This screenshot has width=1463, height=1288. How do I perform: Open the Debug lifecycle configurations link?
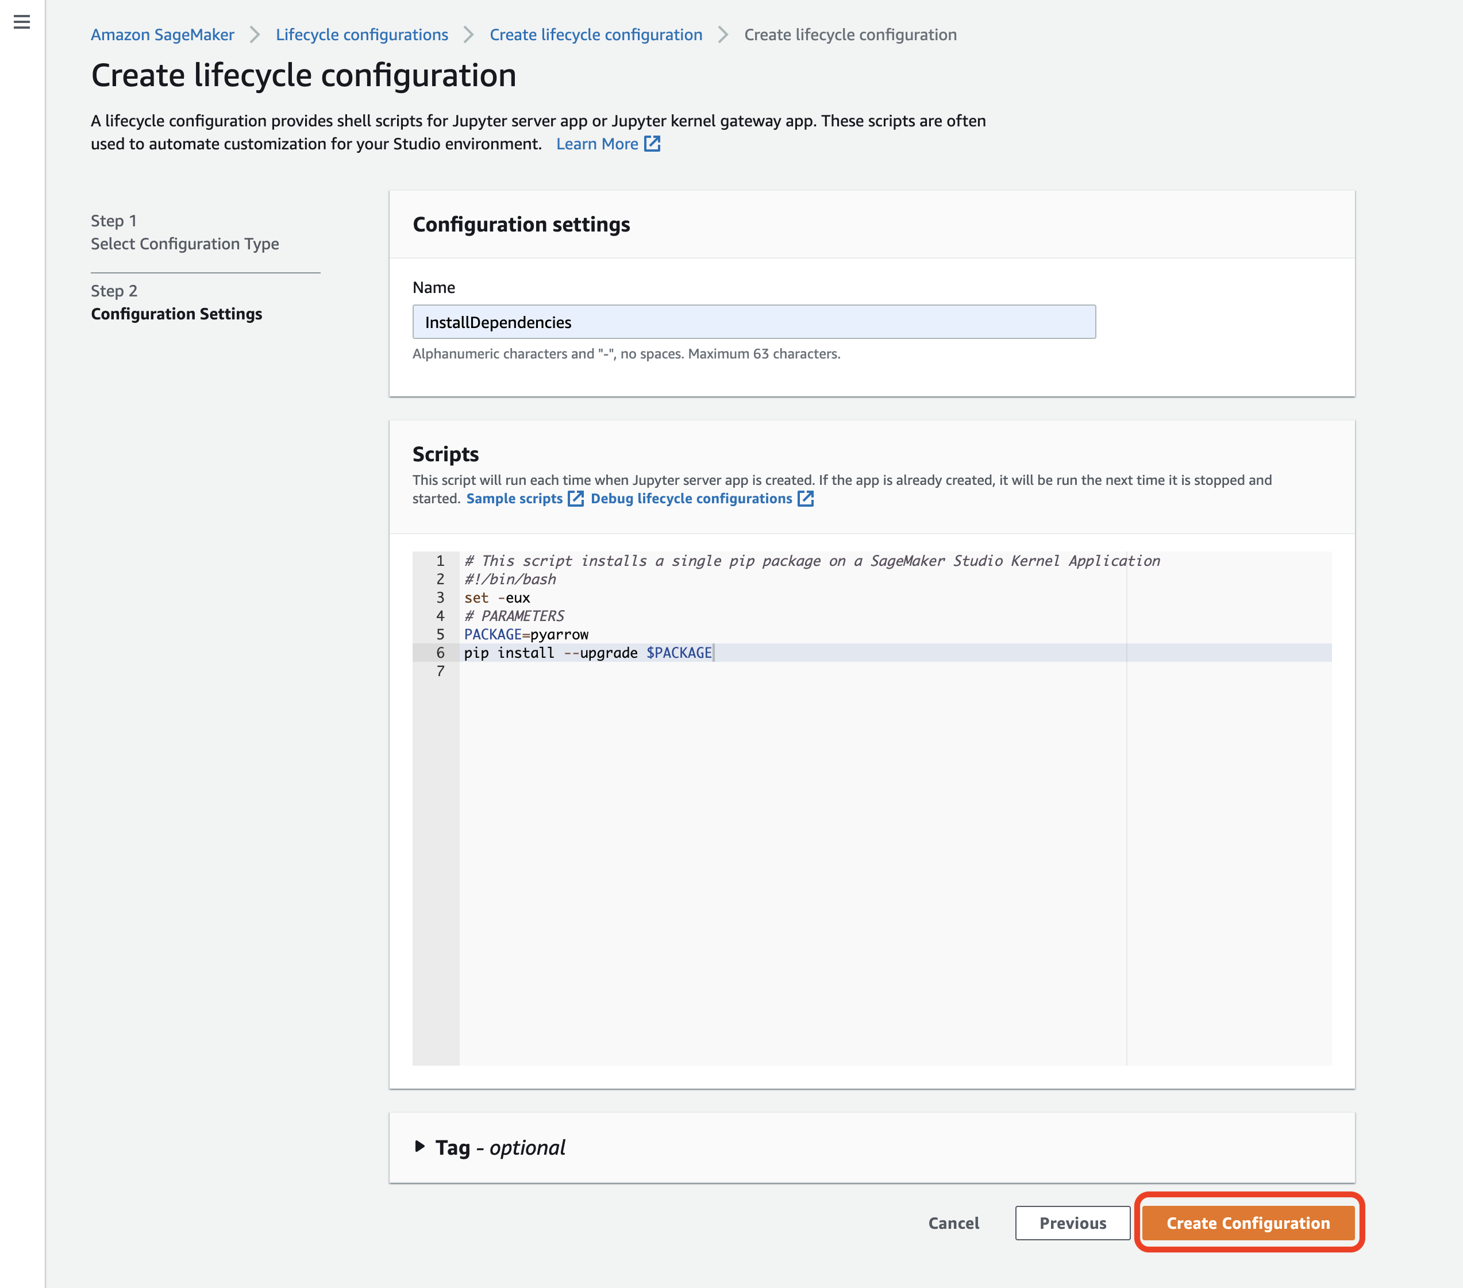pyautogui.click(x=691, y=499)
